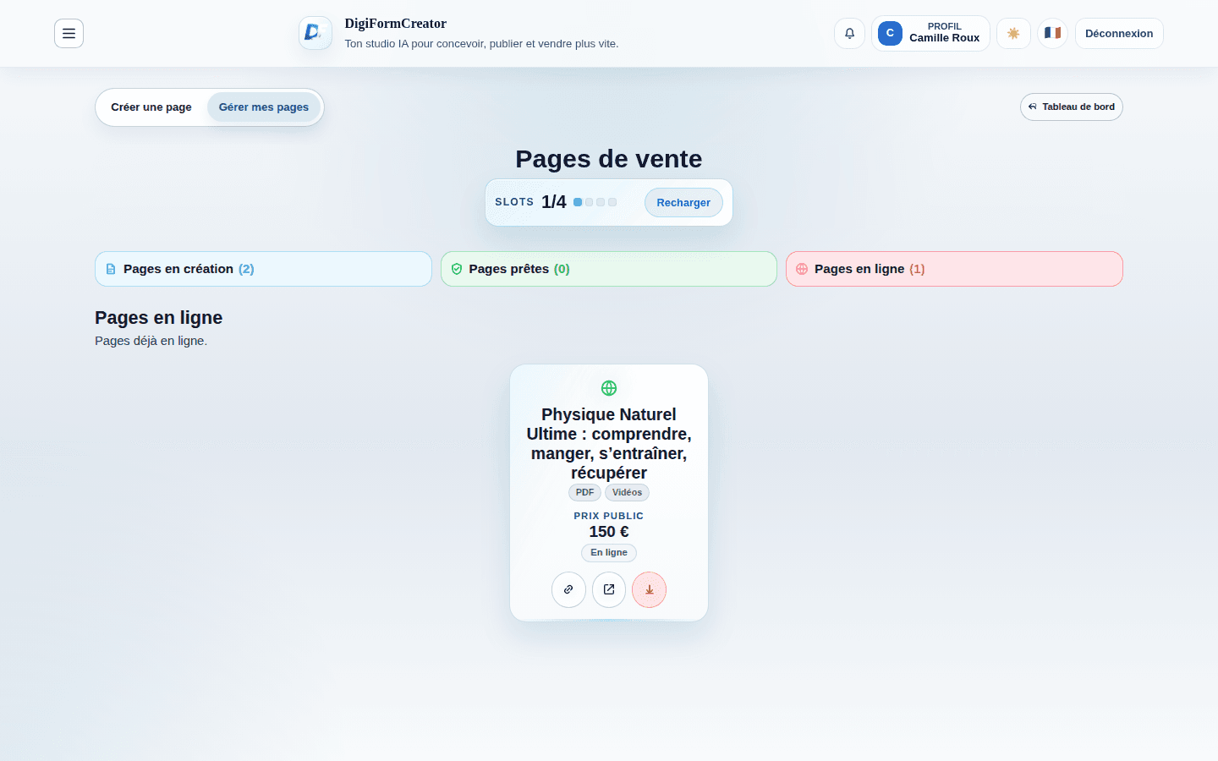Switch to Créer une page tab
Screen dimensions: 1218x761
coord(151,107)
